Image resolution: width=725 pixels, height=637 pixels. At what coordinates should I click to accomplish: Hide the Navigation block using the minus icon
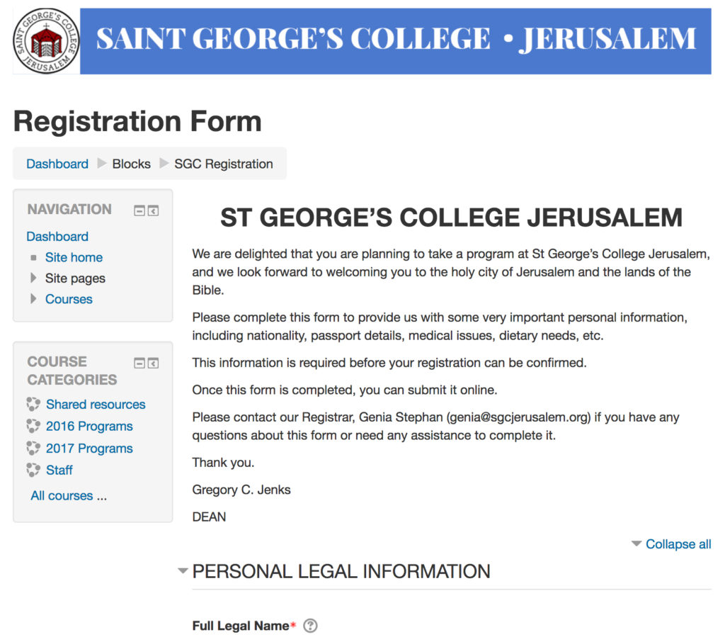point(139,211)
